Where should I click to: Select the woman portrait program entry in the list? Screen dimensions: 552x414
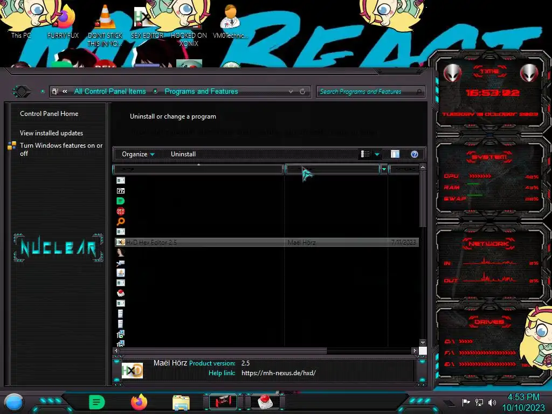click(x=120, y=252)
